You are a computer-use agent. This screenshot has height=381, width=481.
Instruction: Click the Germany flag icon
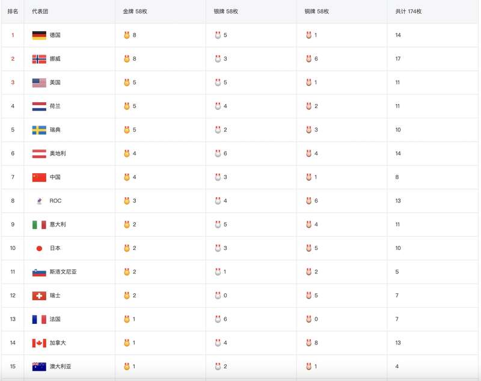click(x=39, y=35)
